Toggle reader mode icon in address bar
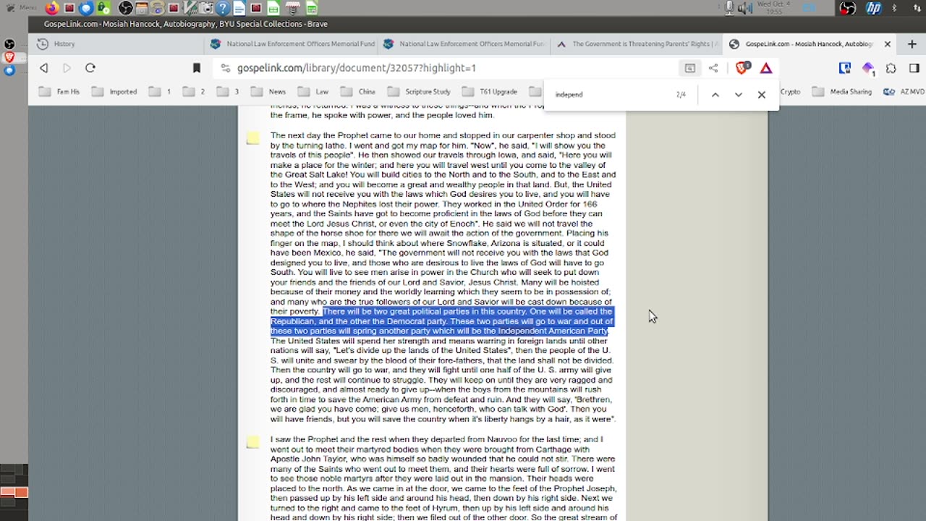 690,68
